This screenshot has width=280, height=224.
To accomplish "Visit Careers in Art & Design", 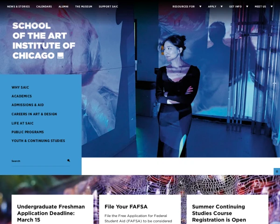I will tap(34, 114).
